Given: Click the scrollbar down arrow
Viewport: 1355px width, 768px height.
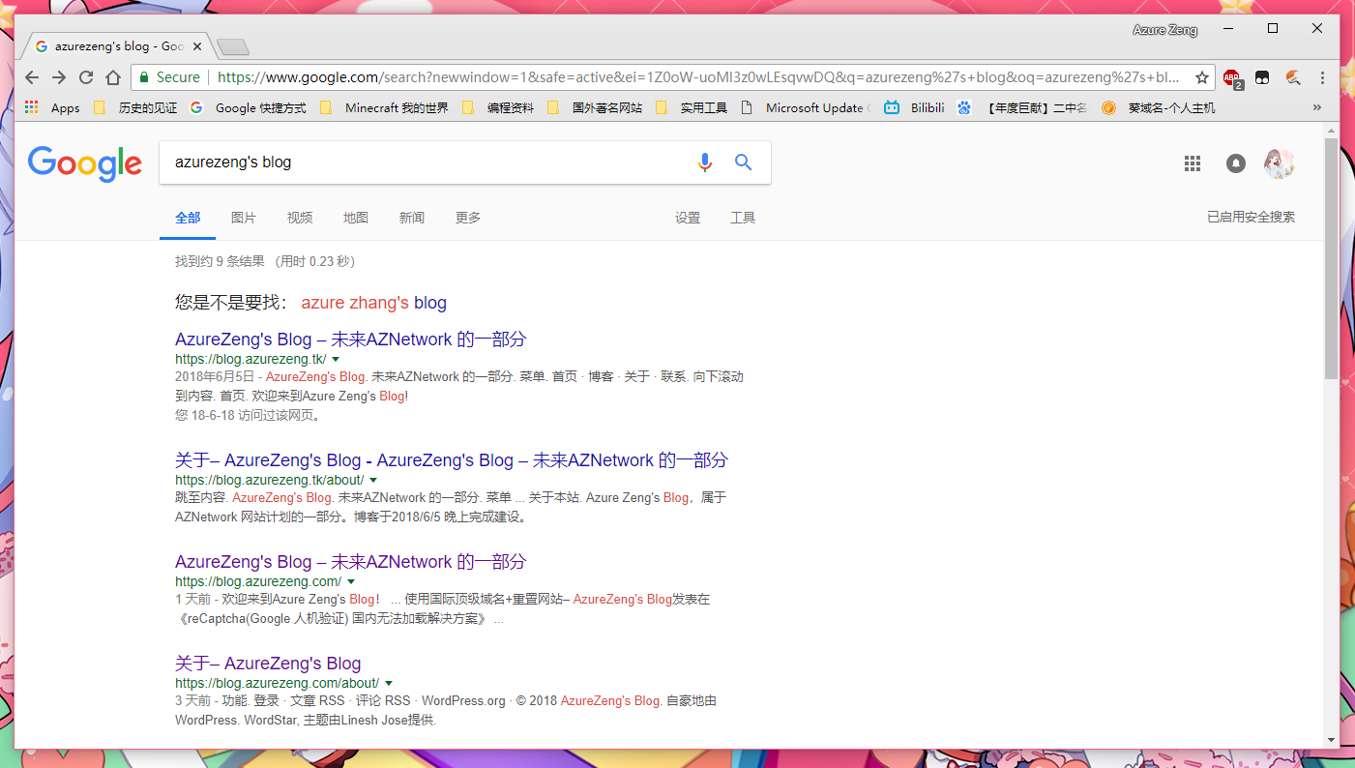Looking at the screenshot, I should coord(1332,740).
